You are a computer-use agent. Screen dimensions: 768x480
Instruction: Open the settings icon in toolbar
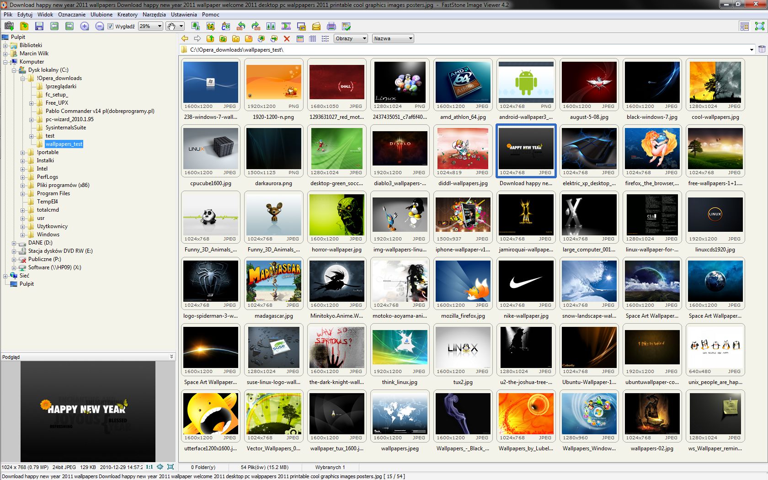(x=347, y=27)
